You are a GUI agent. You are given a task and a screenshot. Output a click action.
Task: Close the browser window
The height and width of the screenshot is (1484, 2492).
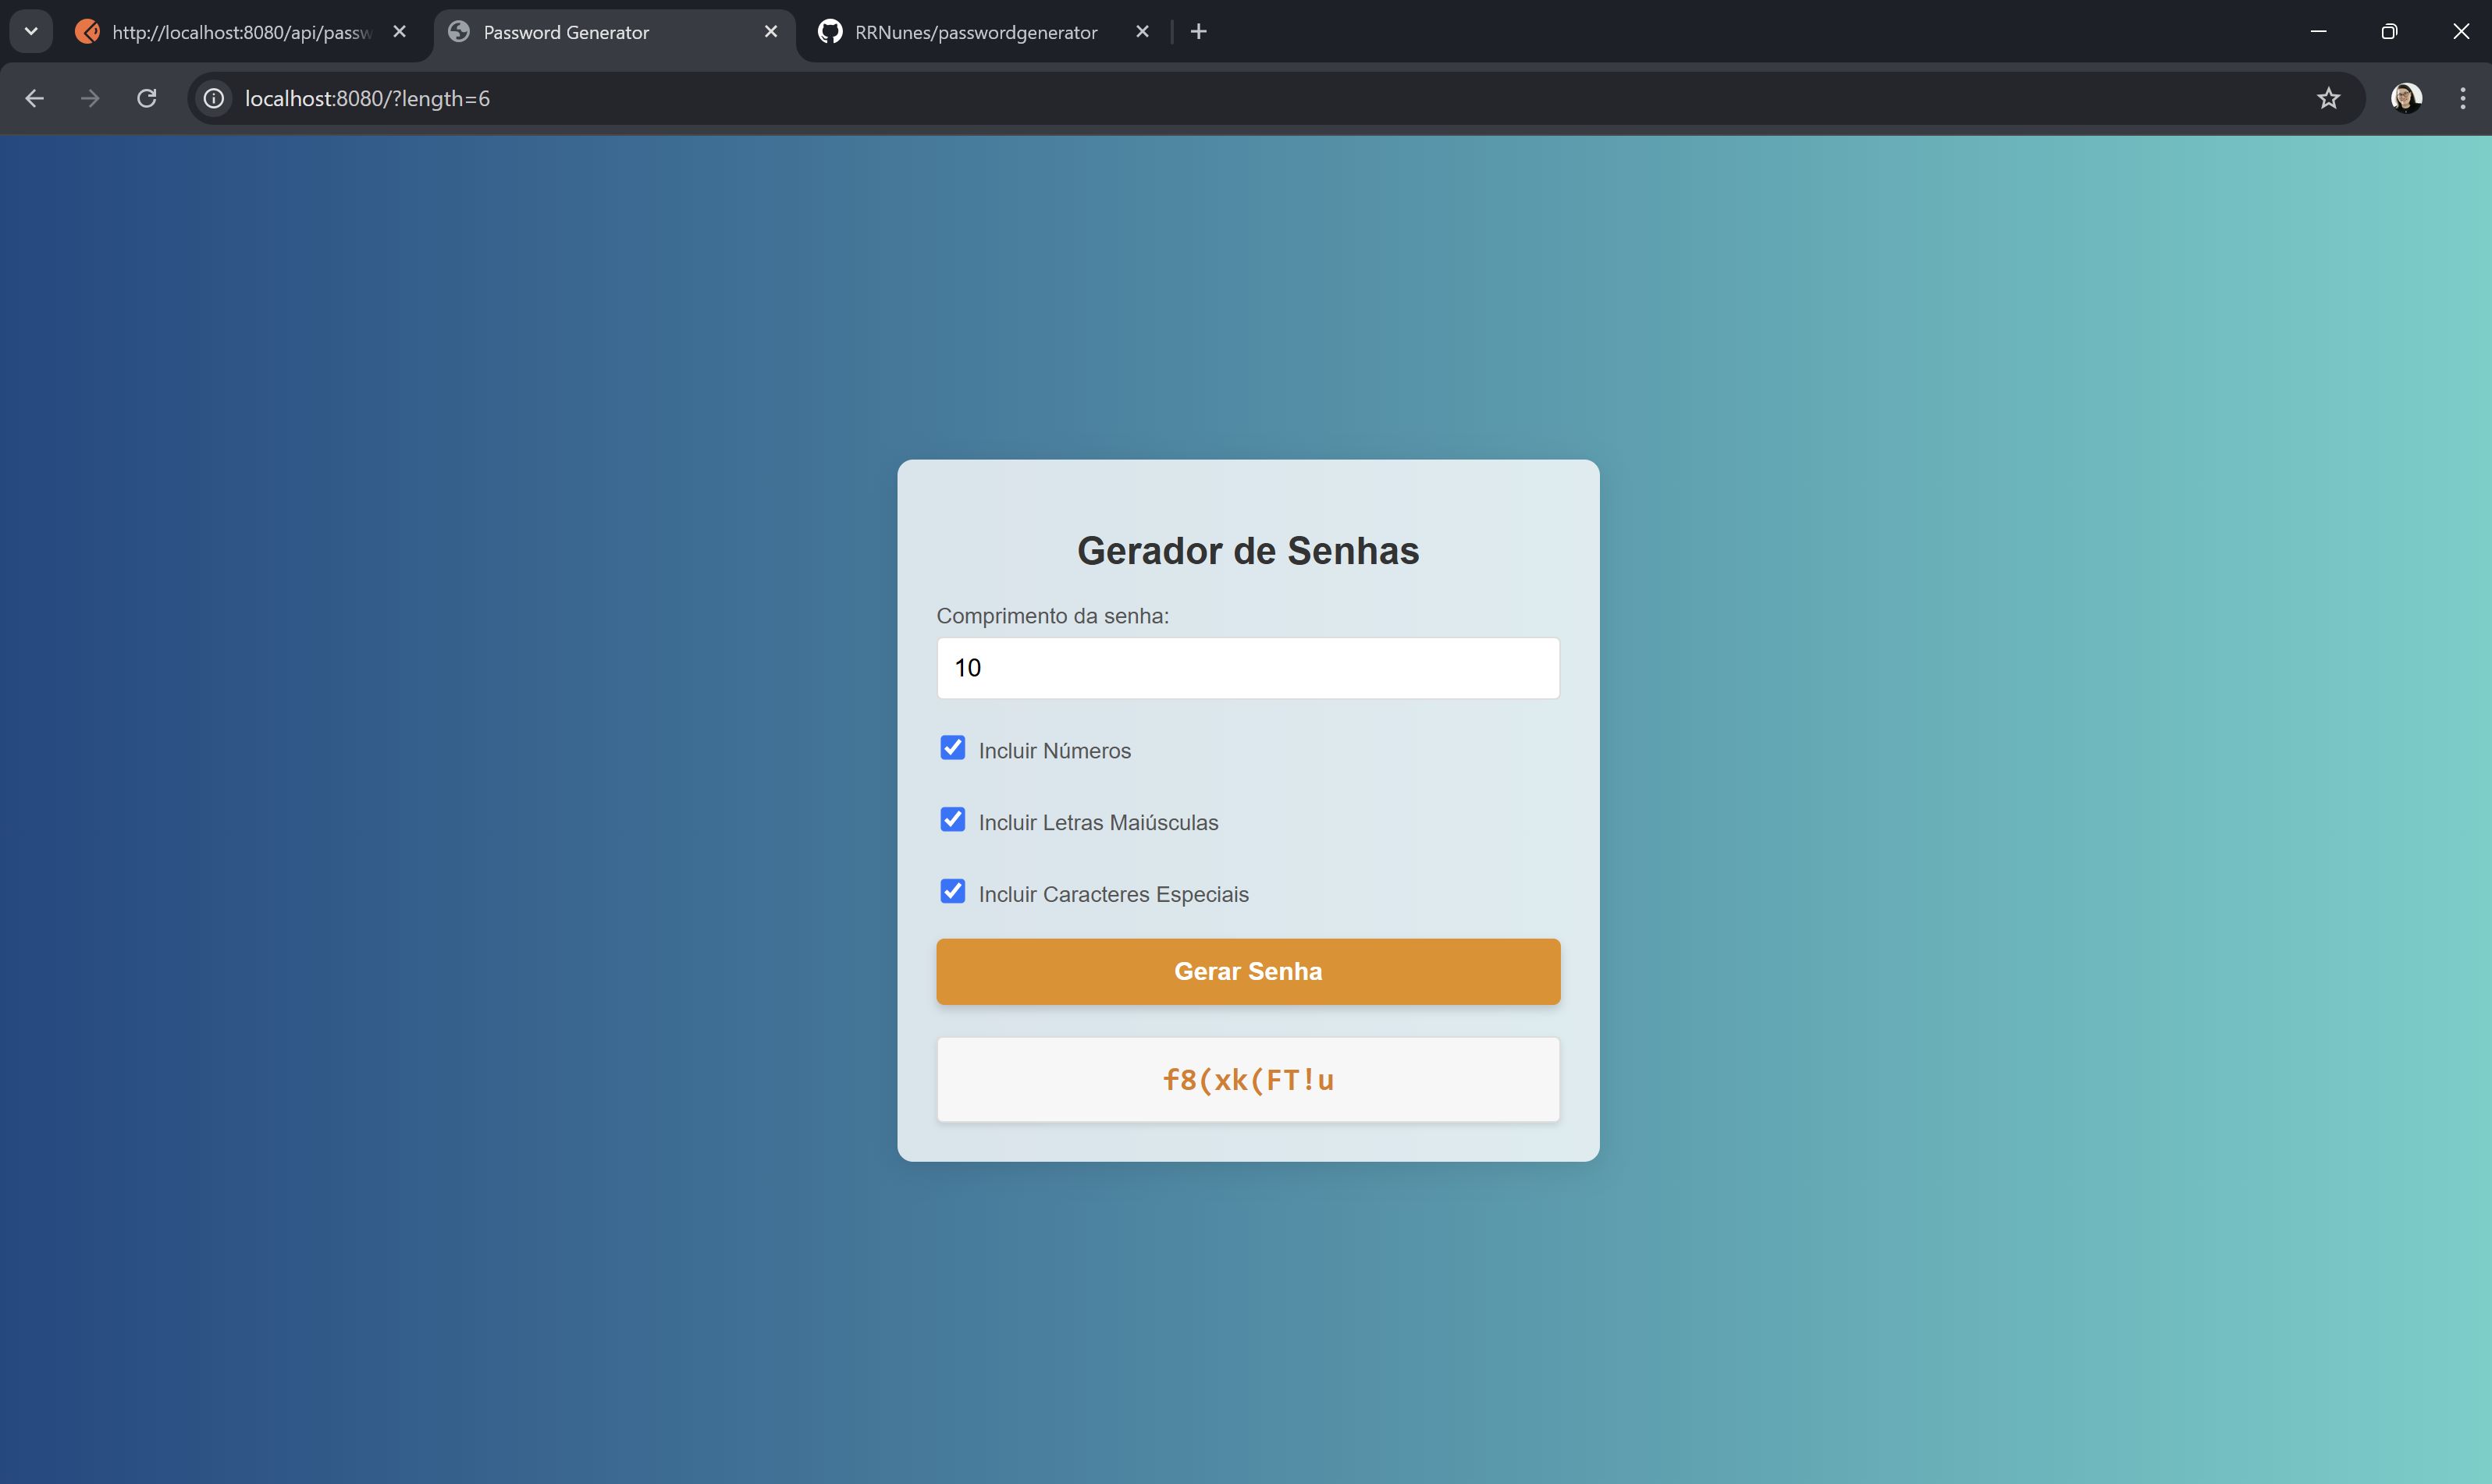click(2461, 32)
